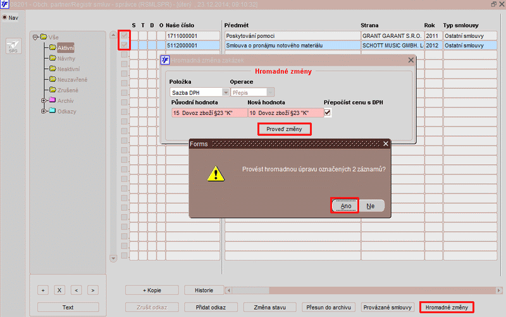Select cell SCHOTT MUSIC GMBH.

(392, 45)
